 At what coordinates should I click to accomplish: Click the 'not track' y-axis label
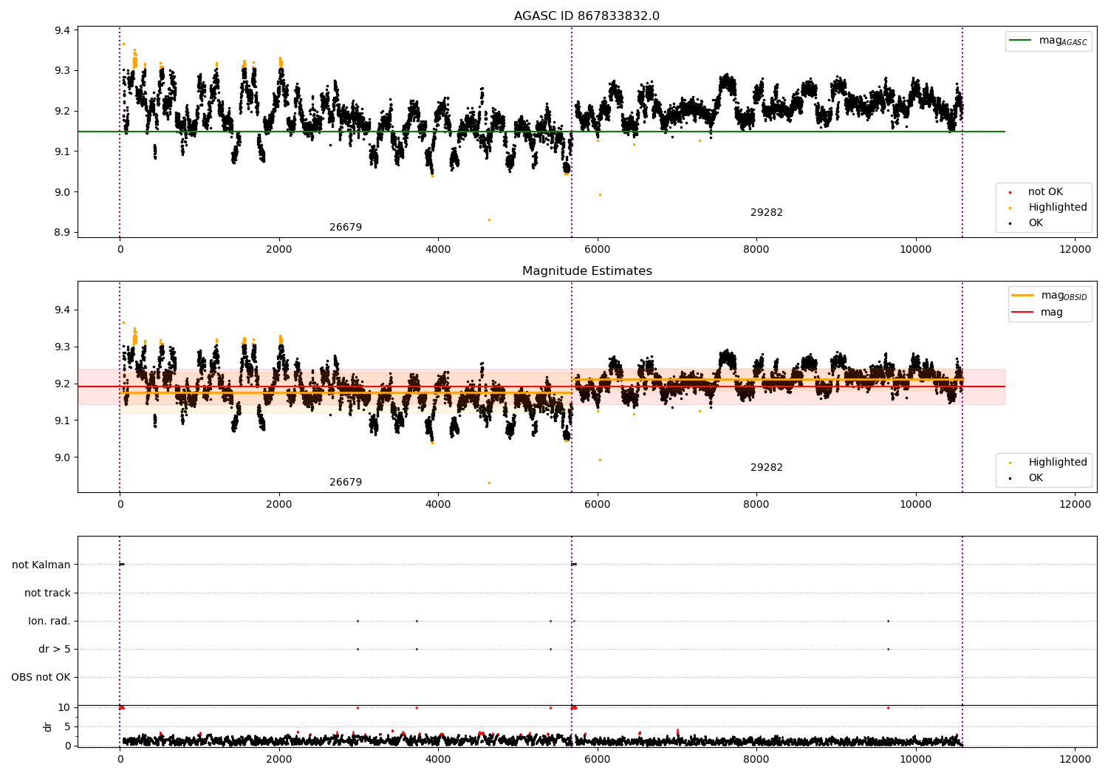[47, 593]
